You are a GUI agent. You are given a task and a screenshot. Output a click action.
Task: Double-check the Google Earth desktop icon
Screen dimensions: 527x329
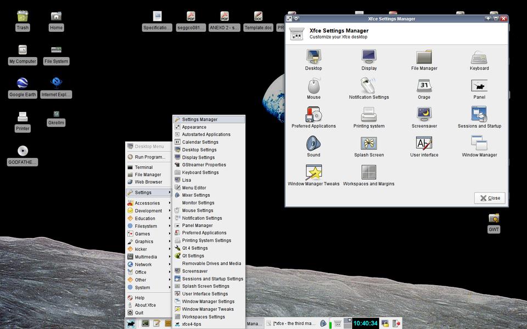[x=23, y=84]
